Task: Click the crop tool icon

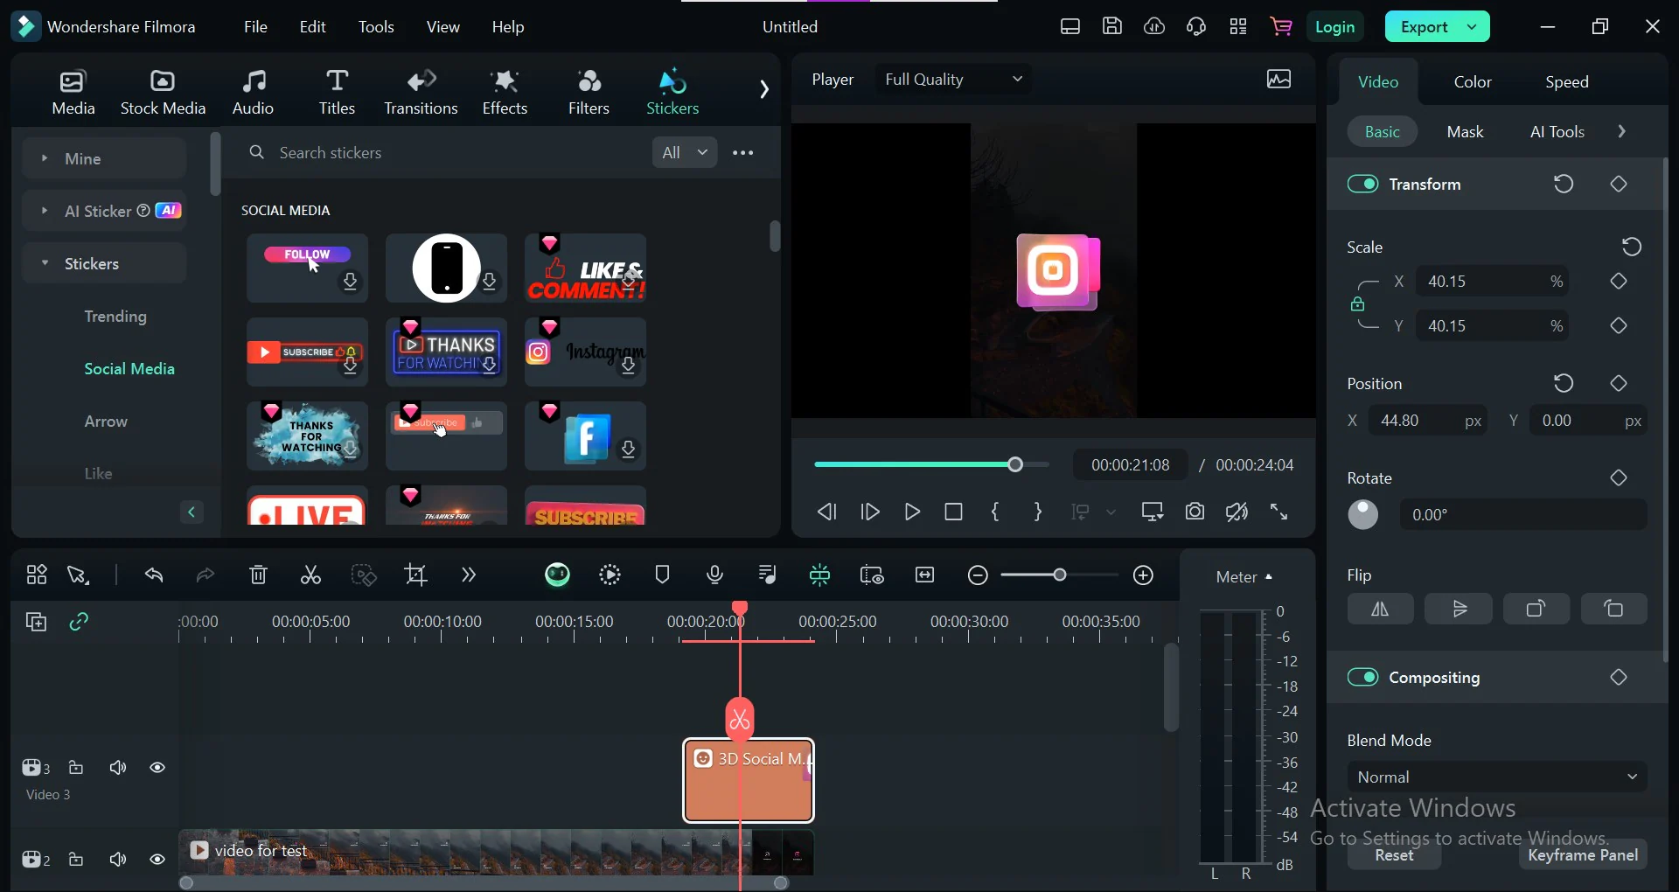Action: tap(416, 575)
